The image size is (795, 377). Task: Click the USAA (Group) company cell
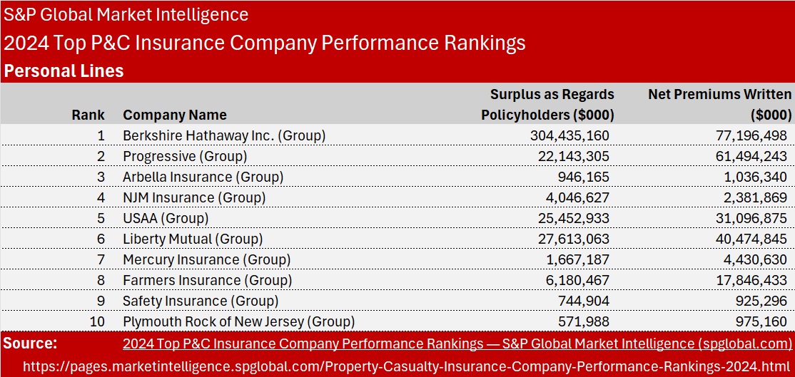166,218
